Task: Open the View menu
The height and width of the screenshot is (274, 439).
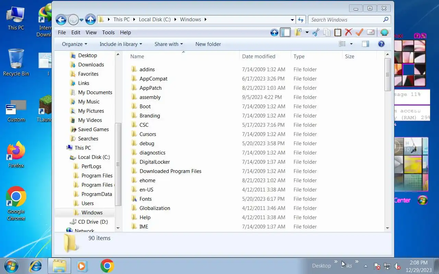Action: pos(91,33)
